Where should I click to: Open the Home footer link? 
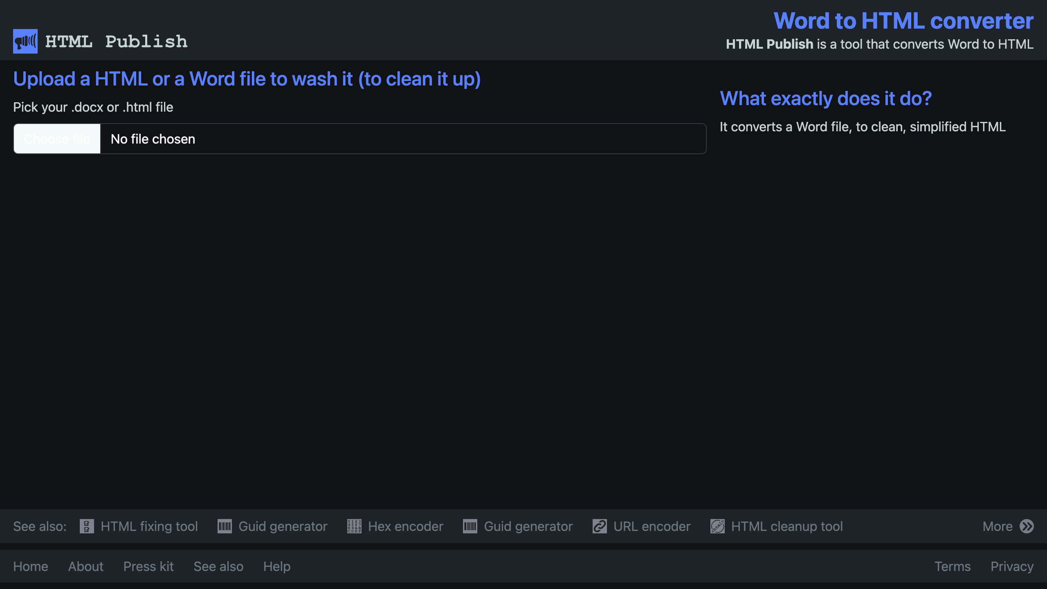[31, 567]
